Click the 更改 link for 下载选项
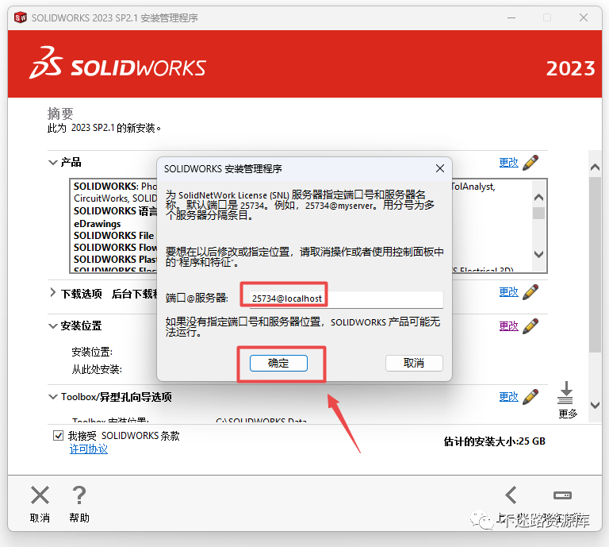Image resolution: width=609 pixels, height=547 pixels. click(x=508, y=292)
